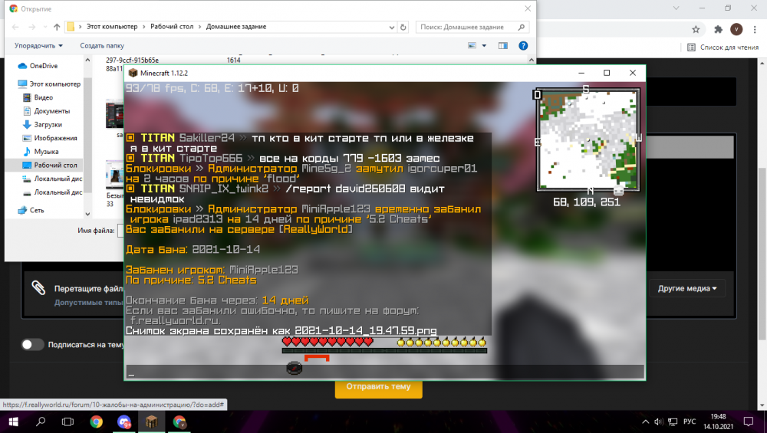This screenshot has width=767, height=433.
Task: Open Документы folder in navigation pane
Action: (x=52, y=111)
